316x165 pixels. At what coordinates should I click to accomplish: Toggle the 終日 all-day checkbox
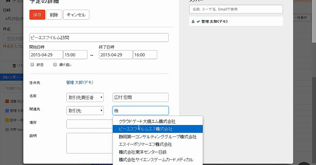(32, 65)
